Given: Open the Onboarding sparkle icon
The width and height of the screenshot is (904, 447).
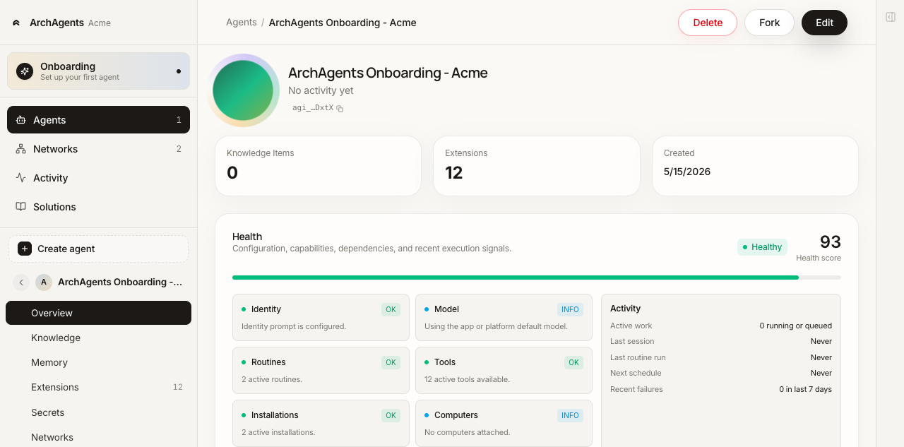Looking at the screenshot, I should click(x=25, y=71).
